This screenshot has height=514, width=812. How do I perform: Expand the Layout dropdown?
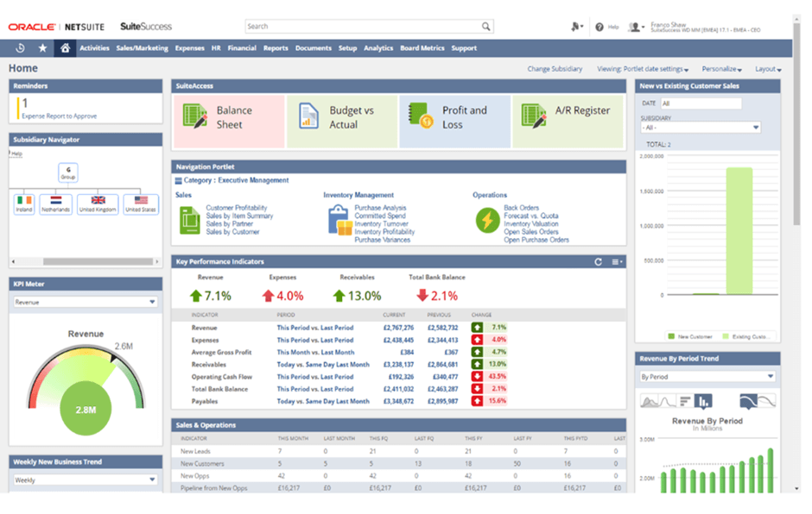click(768, 69)
